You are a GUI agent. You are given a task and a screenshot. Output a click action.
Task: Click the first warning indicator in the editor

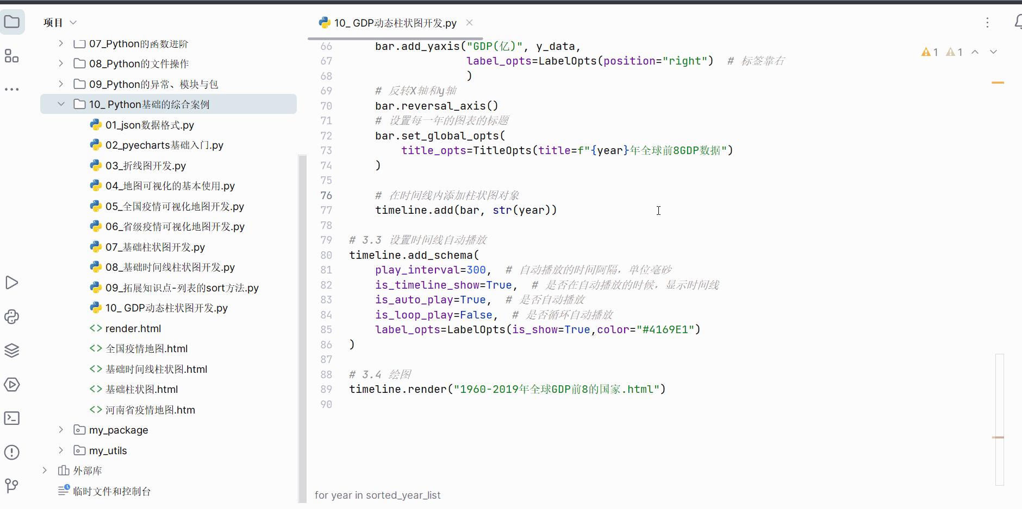point(930,52)
